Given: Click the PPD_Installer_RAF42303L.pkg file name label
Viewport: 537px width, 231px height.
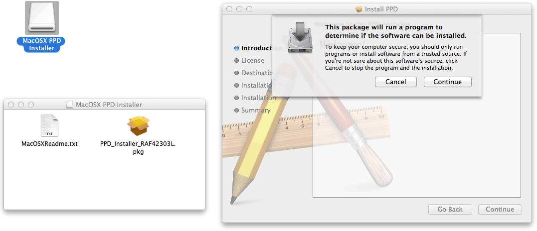Looking at the screenshot, I should coord(138,148).
